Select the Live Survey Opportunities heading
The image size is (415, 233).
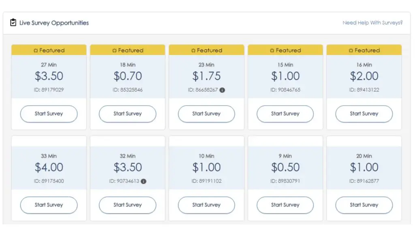click(x=54, y=23)
